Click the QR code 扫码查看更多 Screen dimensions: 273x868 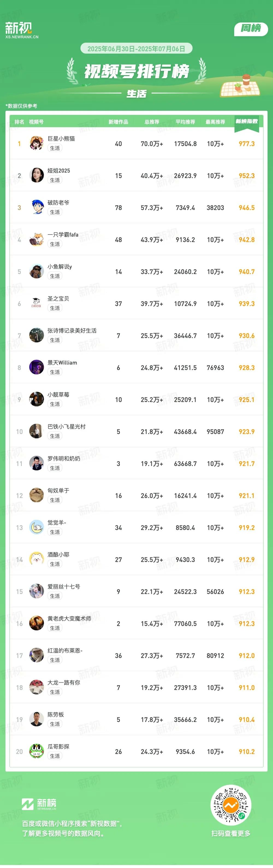point(231,806)
